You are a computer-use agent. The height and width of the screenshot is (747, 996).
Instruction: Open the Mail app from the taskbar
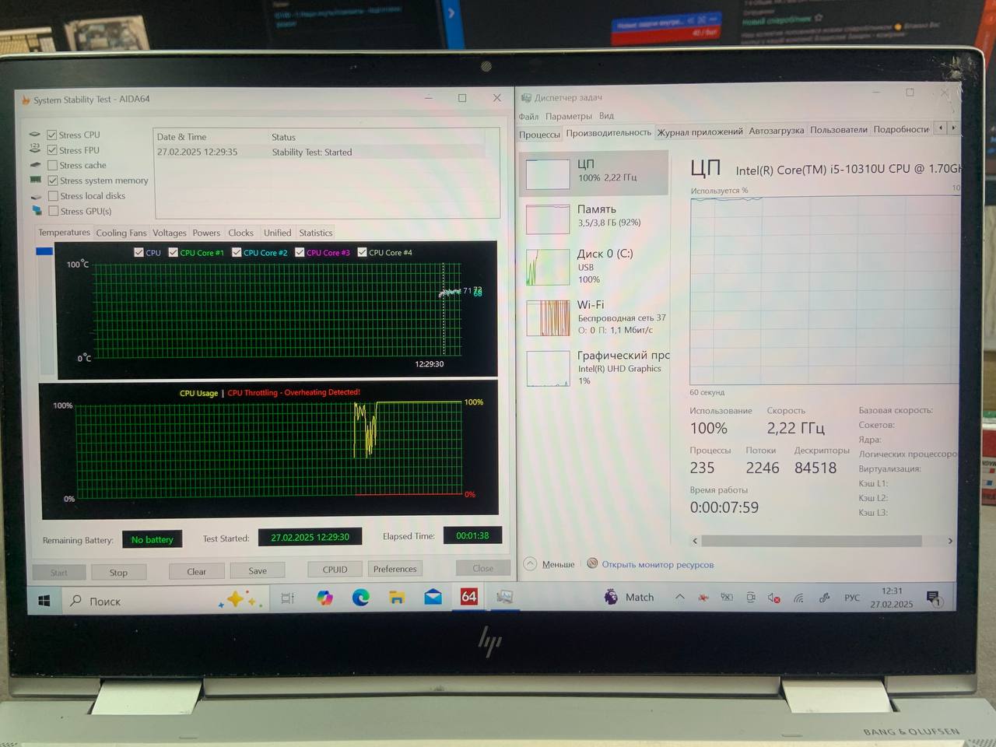click(x=433, y=597)
